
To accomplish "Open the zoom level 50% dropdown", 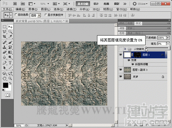I will [x=48, y=4].
